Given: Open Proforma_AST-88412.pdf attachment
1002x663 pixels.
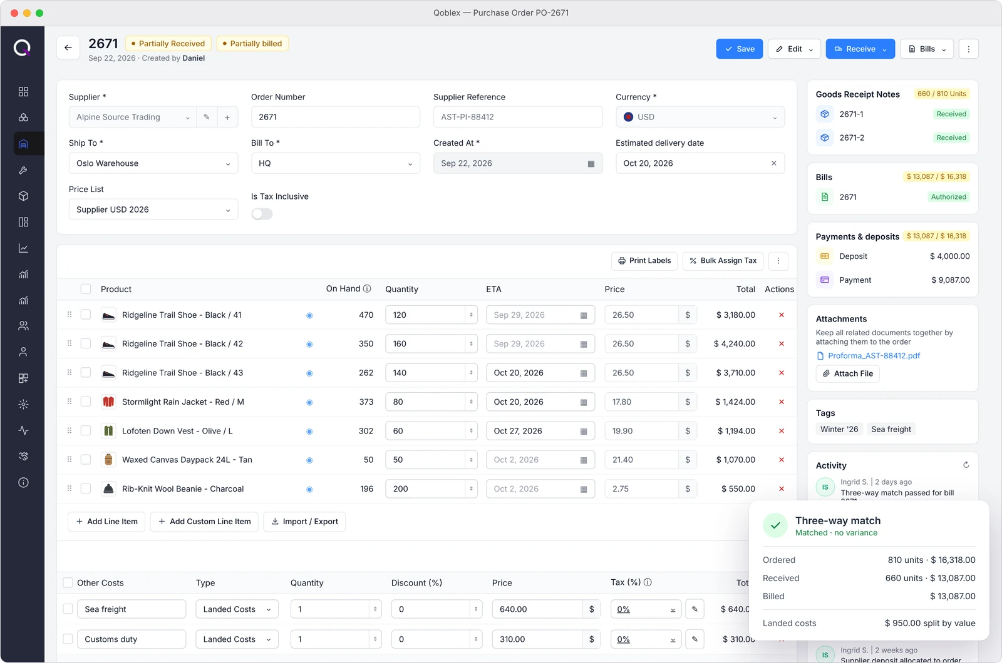Looking at the screenshot, I should pyautogui.click(x=874, y=356).
